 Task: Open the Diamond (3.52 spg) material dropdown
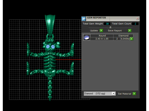coord(100,93)
